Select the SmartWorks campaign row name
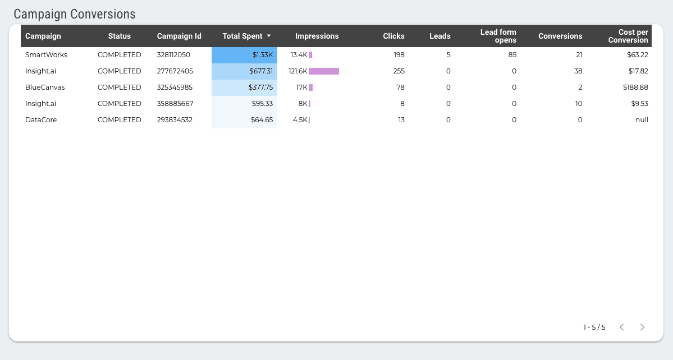 click(46, 55)
